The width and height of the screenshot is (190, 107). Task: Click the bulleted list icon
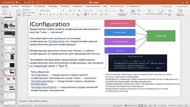click(x=85, y=11)
